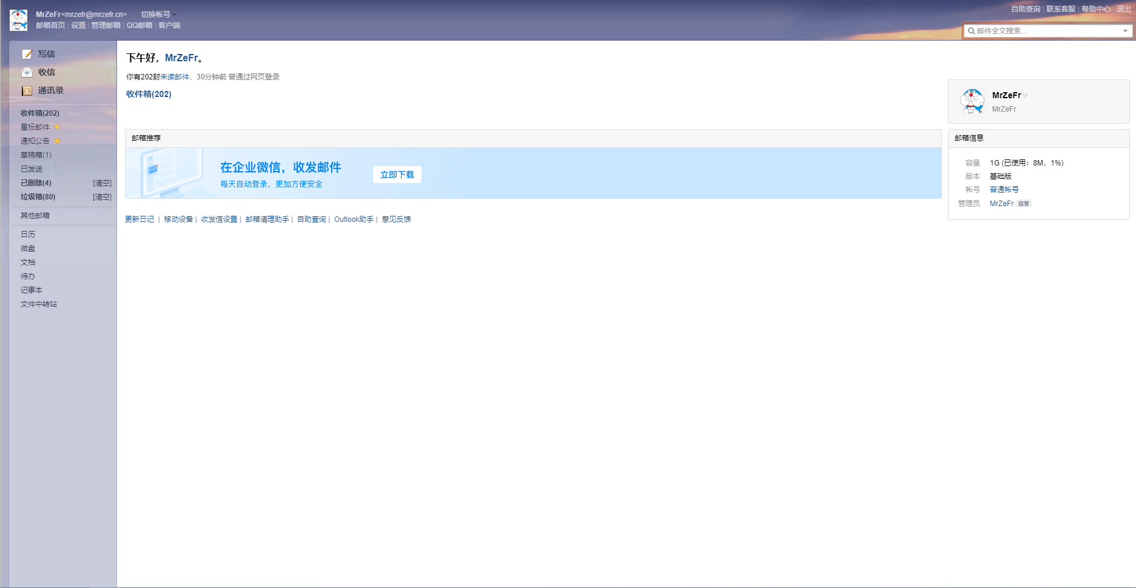Open 垃圾箱(80) spam folder
The image size is (1136, 588).
tap(38, 196)
